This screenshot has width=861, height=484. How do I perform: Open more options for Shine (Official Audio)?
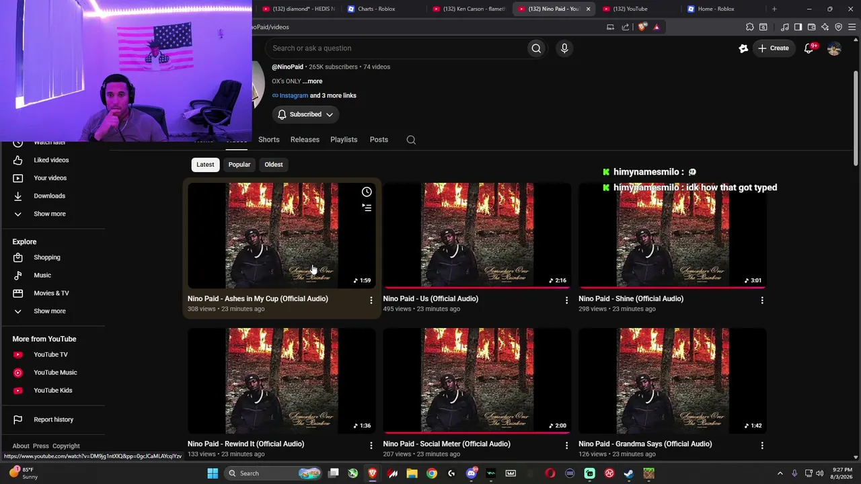[x=762, y=300]
